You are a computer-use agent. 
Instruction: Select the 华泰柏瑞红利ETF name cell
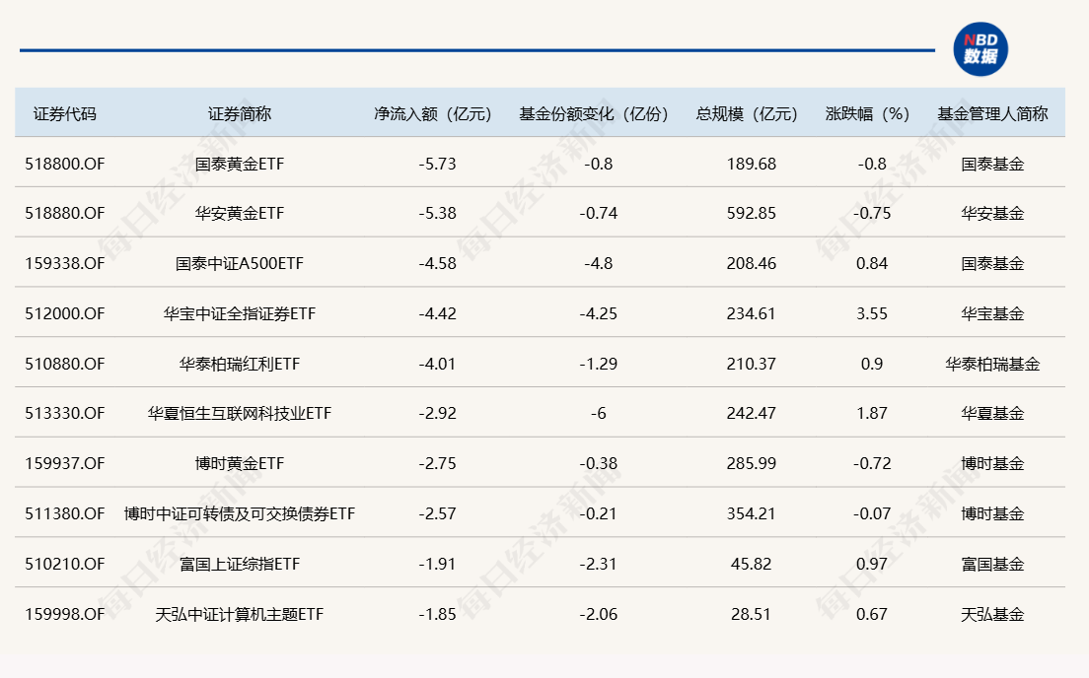coord(240,364)
